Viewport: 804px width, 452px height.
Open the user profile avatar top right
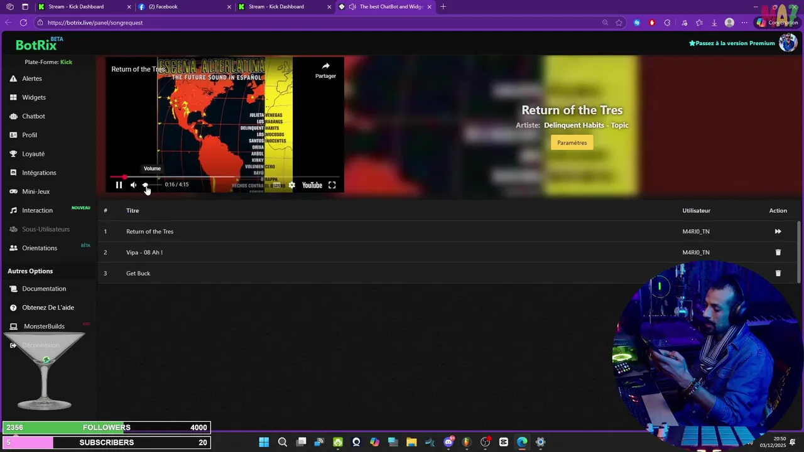(788, 43)
